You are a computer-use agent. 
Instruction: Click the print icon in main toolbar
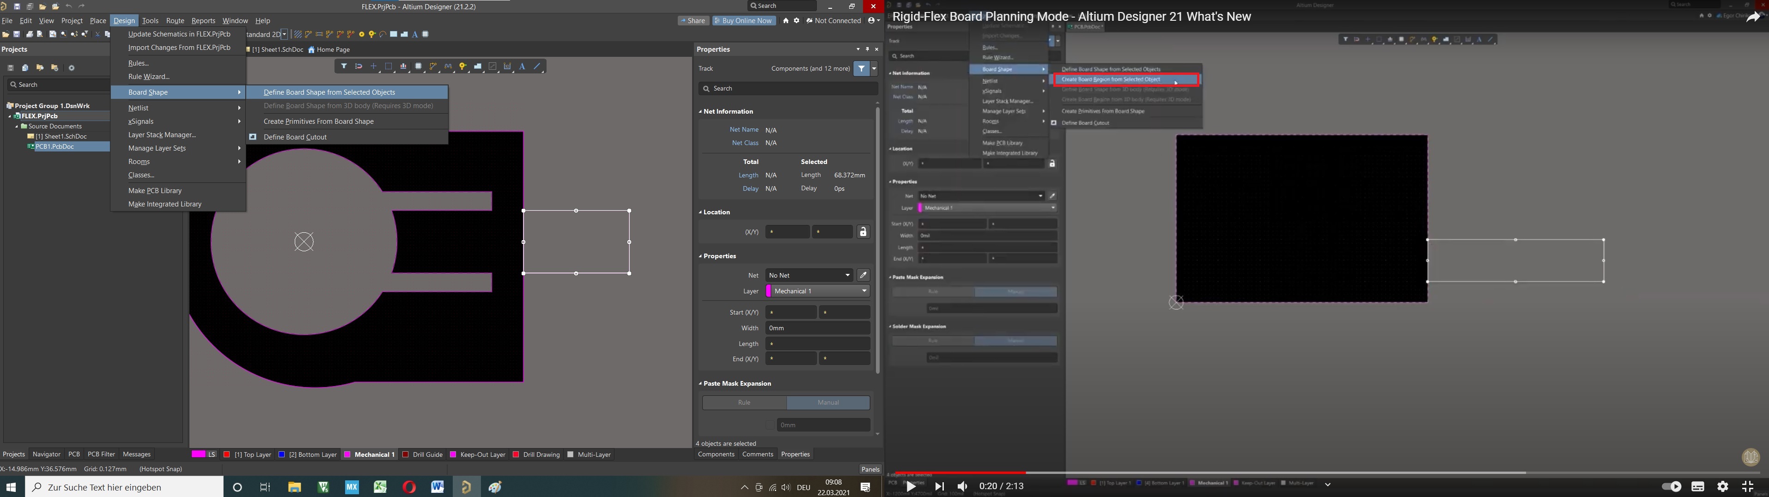point(29,34)
